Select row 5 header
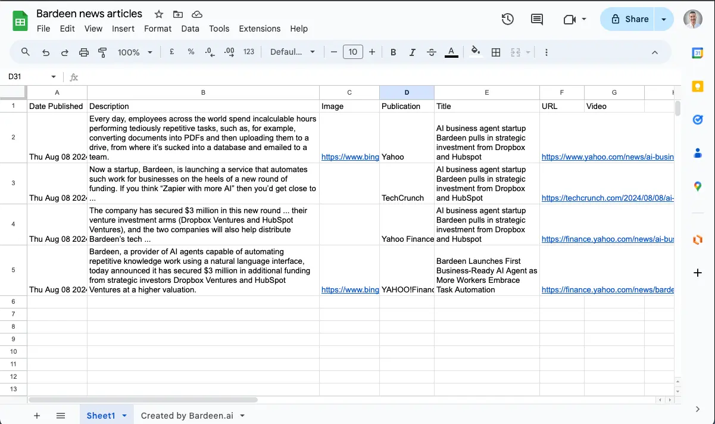The width and height of the screenshot is (715, 424). tap(14, 270)
